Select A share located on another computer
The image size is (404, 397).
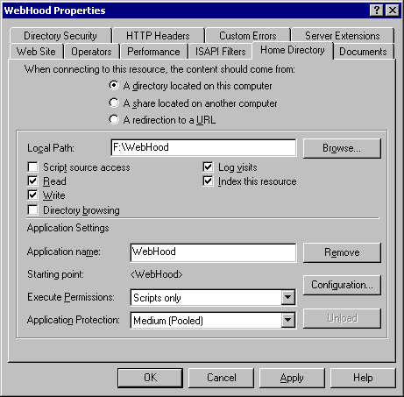tap(114, 103)
